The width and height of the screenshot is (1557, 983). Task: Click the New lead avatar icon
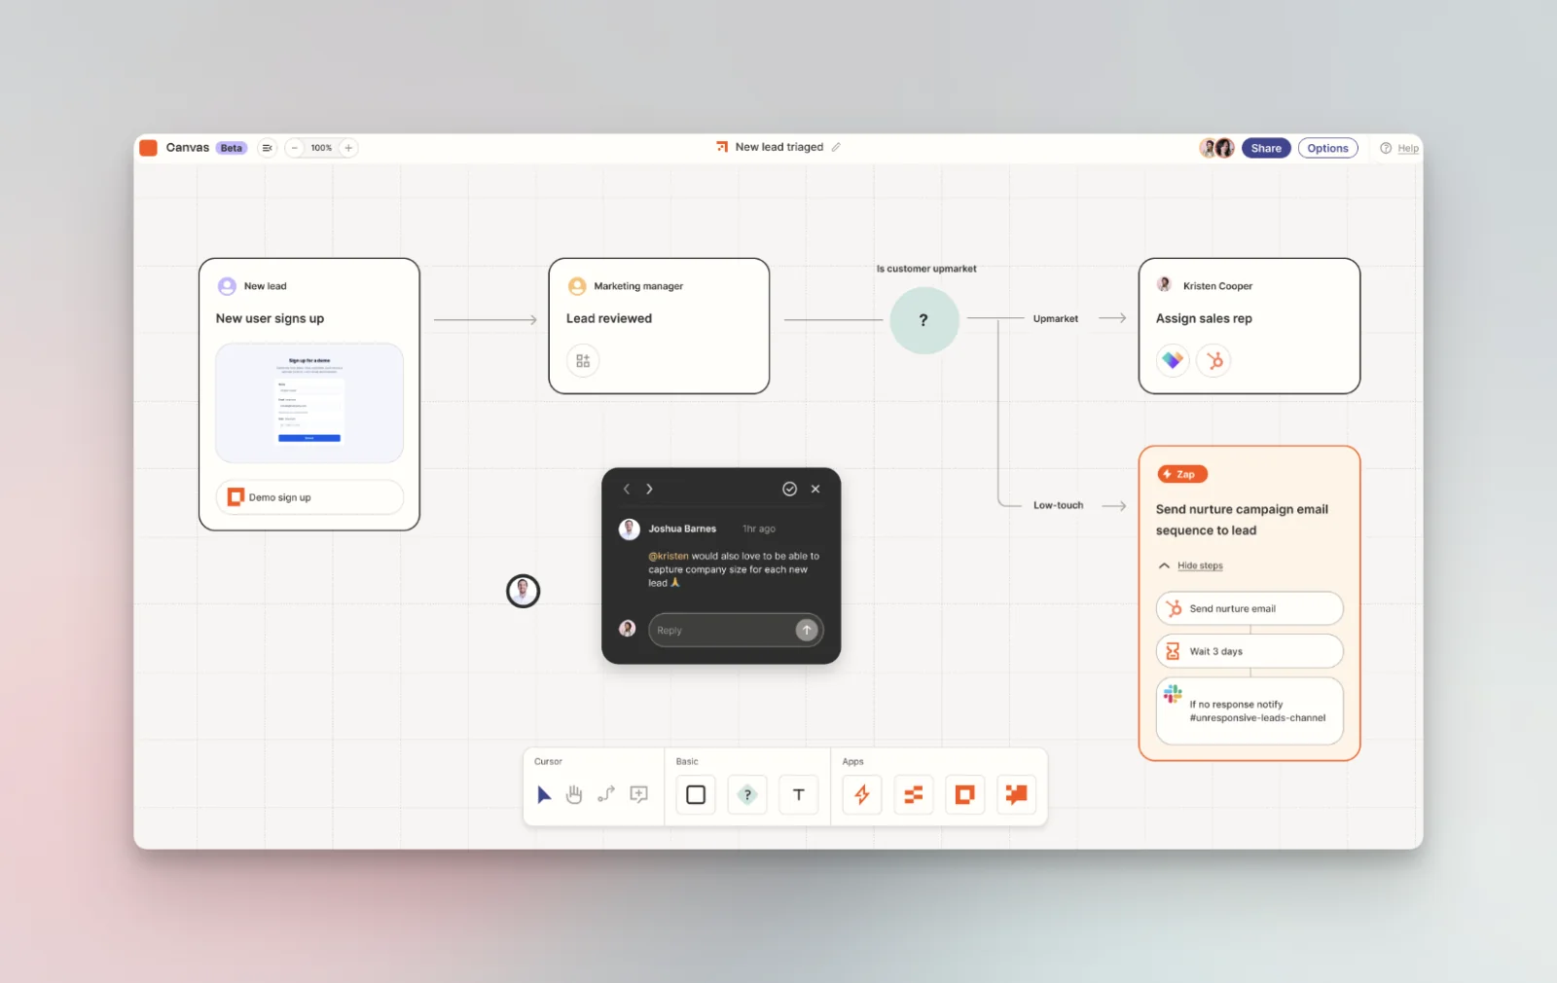pos(227,286)
